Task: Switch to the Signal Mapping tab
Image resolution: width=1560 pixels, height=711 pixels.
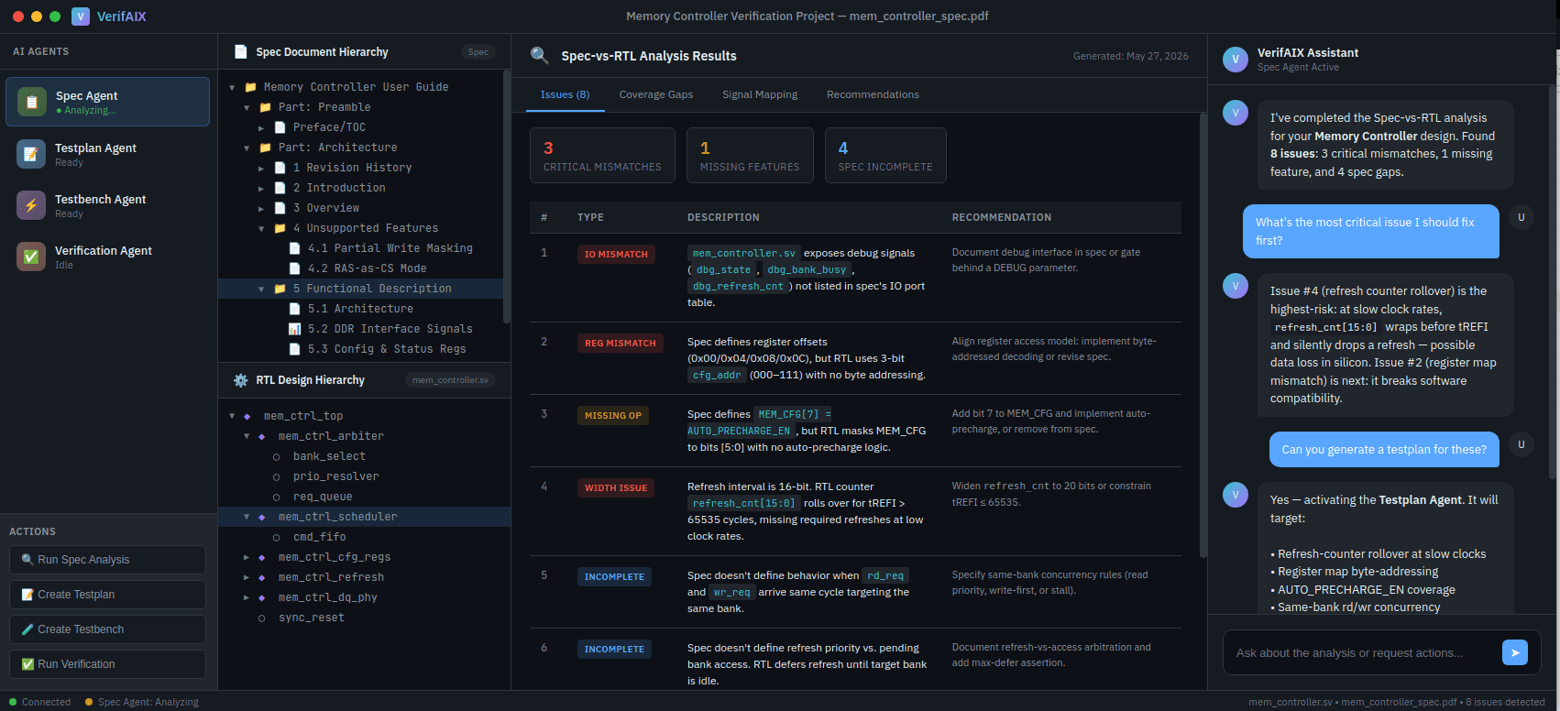Action: tap(760, 94)
